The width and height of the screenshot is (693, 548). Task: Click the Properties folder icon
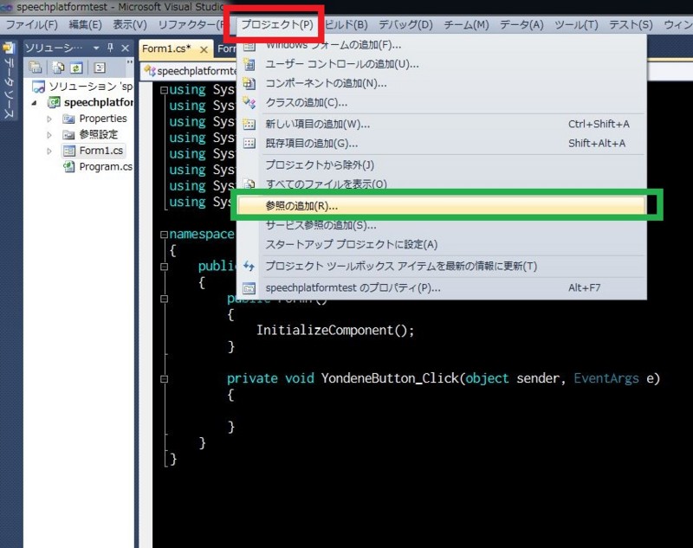(x=68, y=119)
